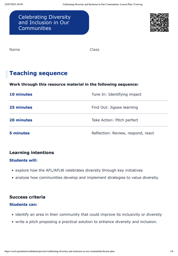Click the blue lesson title banner
Screen dimensions: 178x256
49,22
